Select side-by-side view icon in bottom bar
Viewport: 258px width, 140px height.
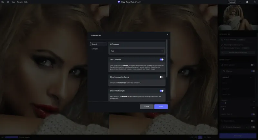click(200, 137)
